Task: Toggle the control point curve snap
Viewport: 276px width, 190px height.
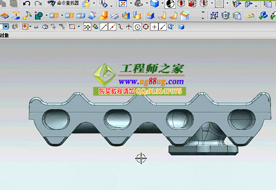Action: pos(120,27)
